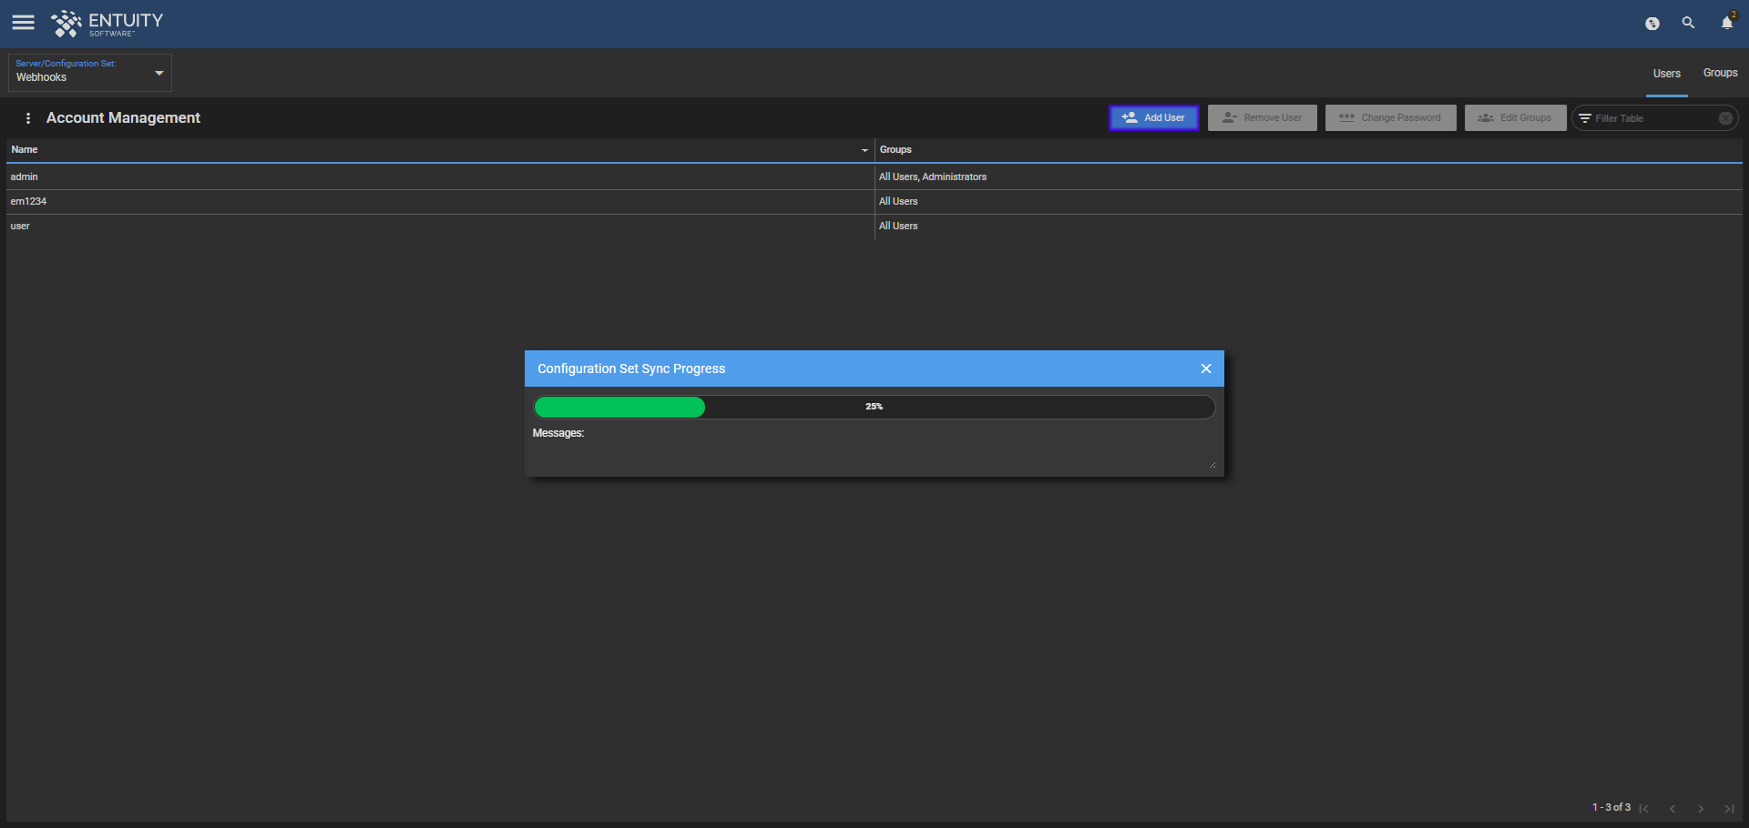The height and width of the screenshot is (828, 1749).
Task: Go to last page of table
Action: coord(1729,809)
